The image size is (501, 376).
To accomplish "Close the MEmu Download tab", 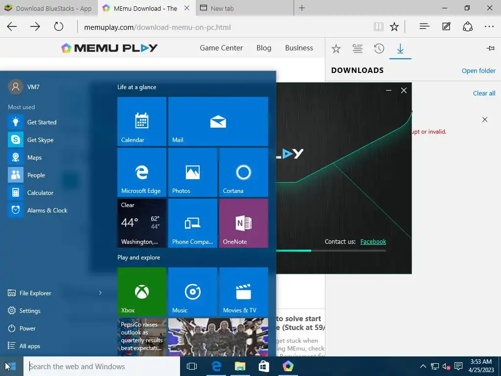I will pos(187,8).
